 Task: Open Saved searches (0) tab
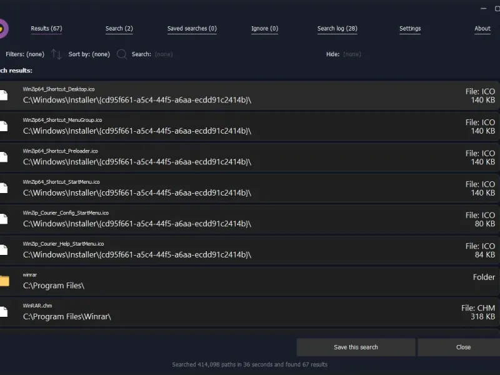click(x=192, y=29)
